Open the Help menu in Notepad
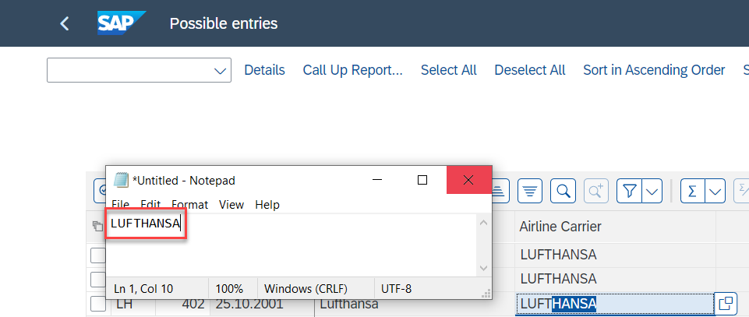Image resolution: width=749 pixels, height=317 pixels. coord(267,205)
